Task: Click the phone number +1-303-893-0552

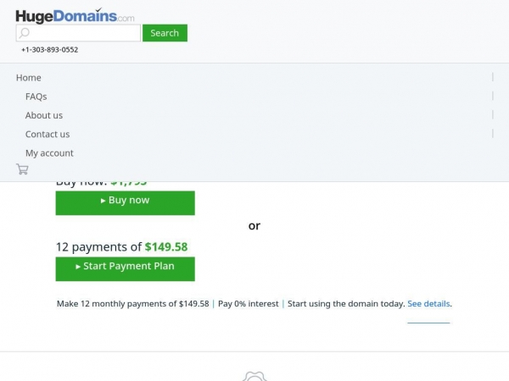Action: coord(50,50)
